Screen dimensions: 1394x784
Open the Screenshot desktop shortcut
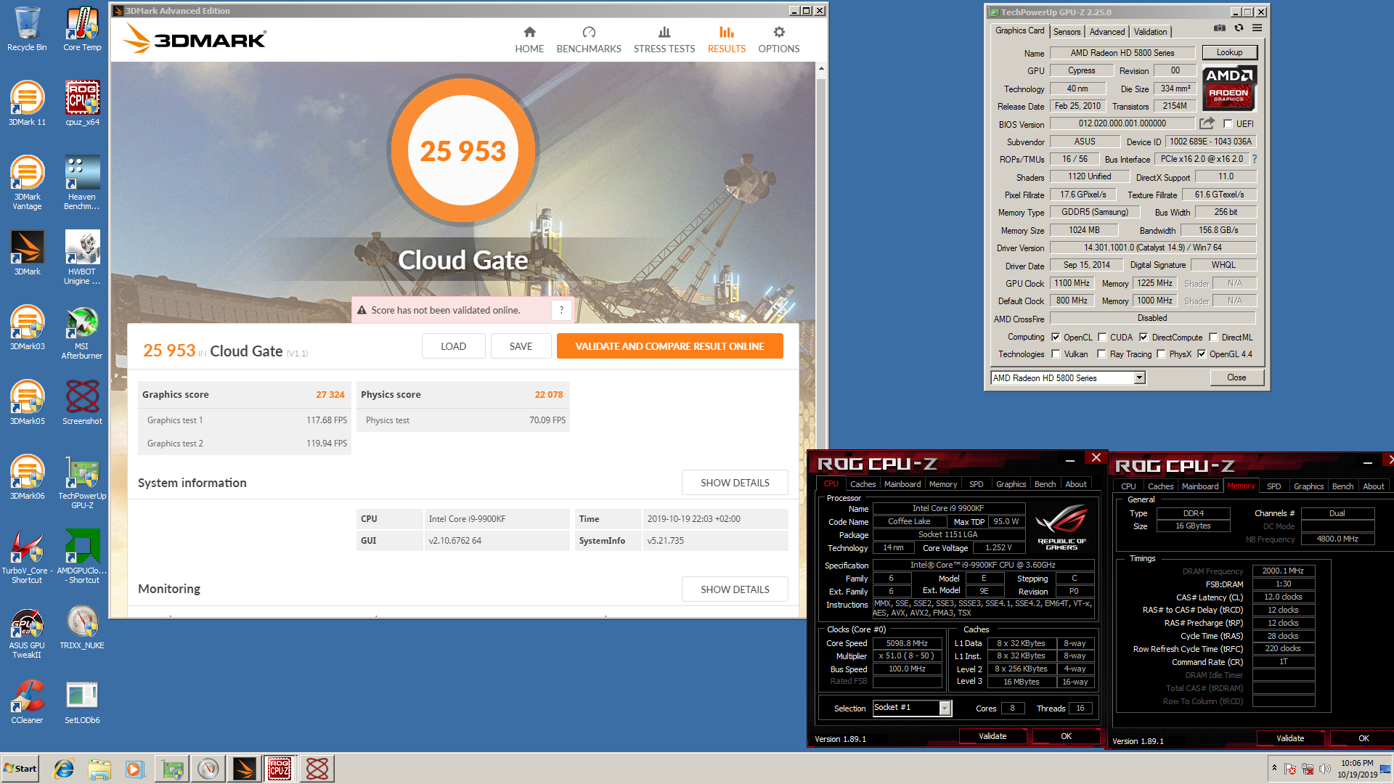tap(82, 403)
